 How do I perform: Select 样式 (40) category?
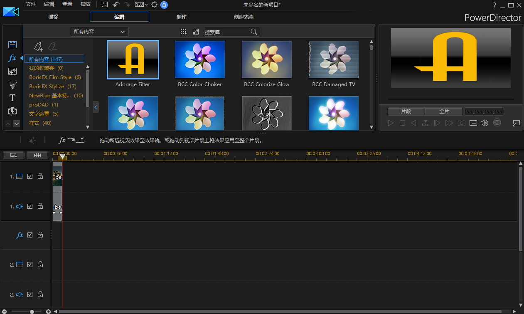click(40, 123)
